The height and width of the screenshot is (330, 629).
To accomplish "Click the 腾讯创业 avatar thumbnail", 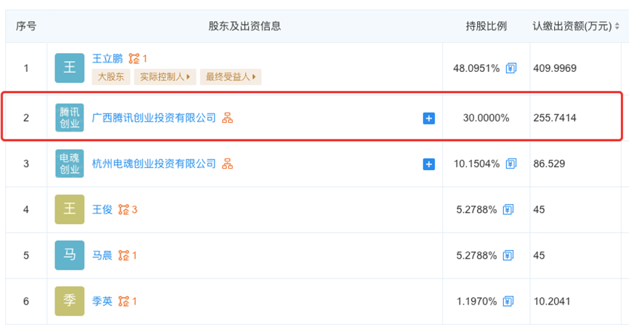I will [x=69, y=118].
